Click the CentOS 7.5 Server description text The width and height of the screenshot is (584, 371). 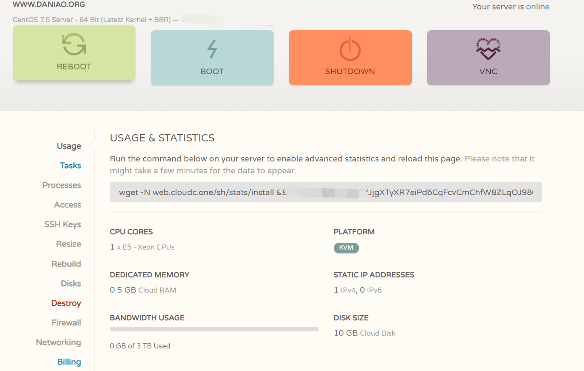[x=92, y=20]
